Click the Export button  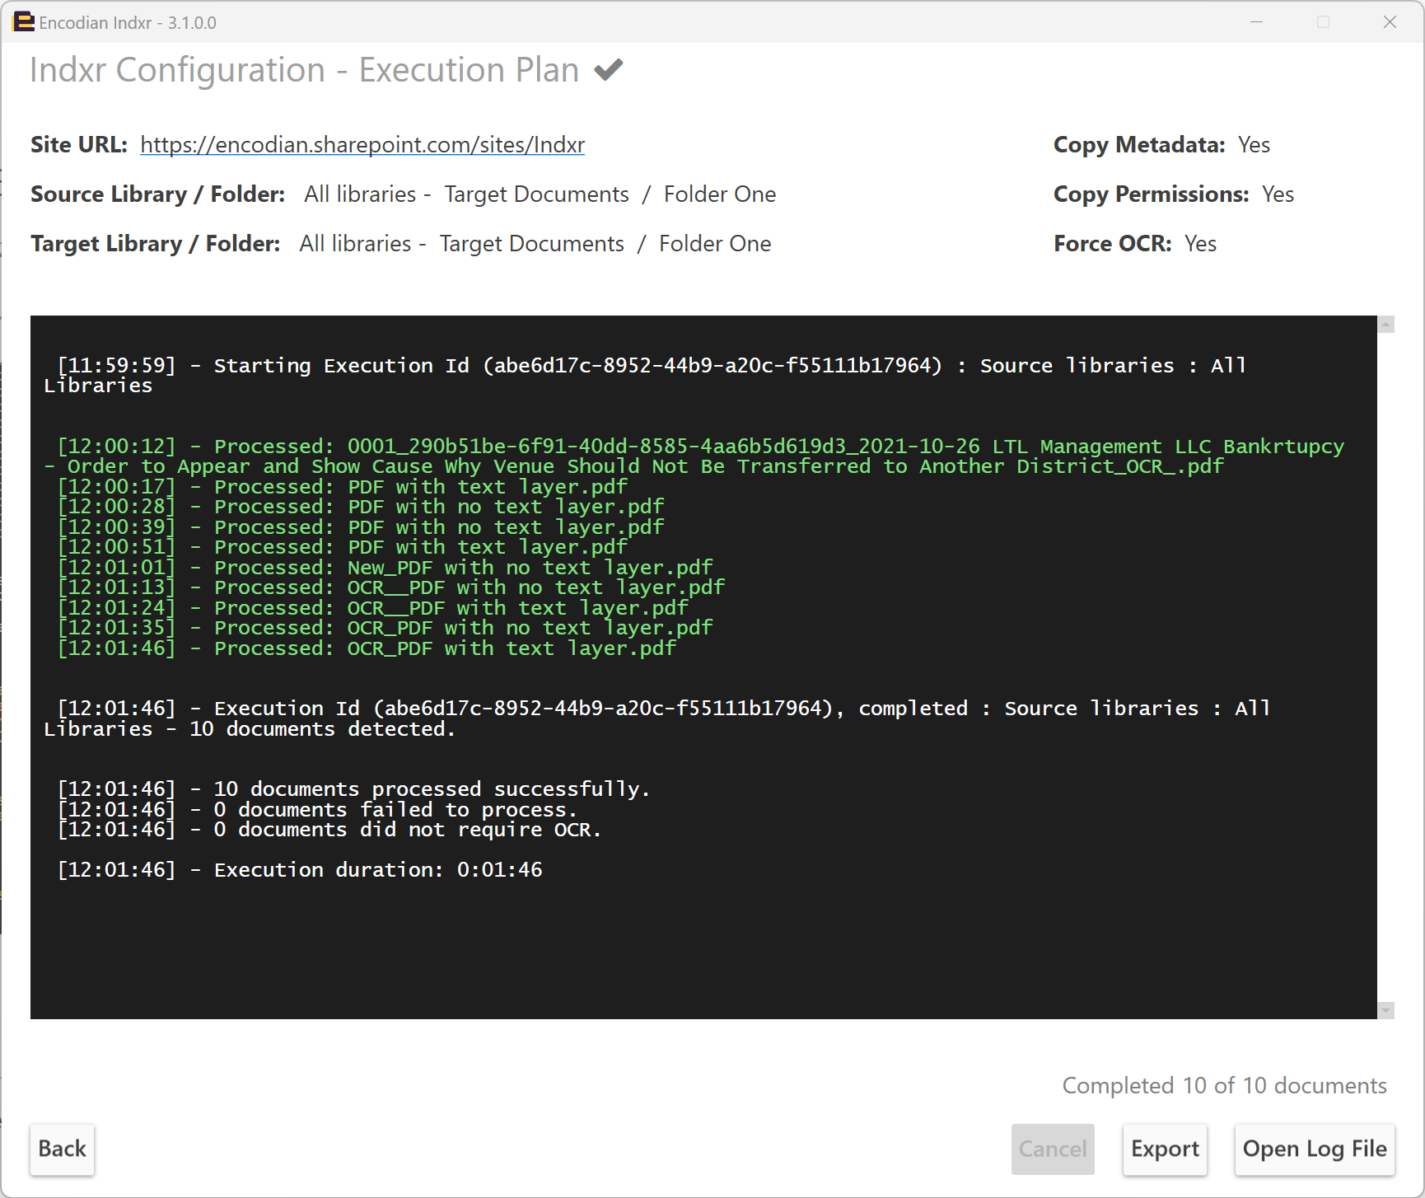(x=1165, y=1149)
